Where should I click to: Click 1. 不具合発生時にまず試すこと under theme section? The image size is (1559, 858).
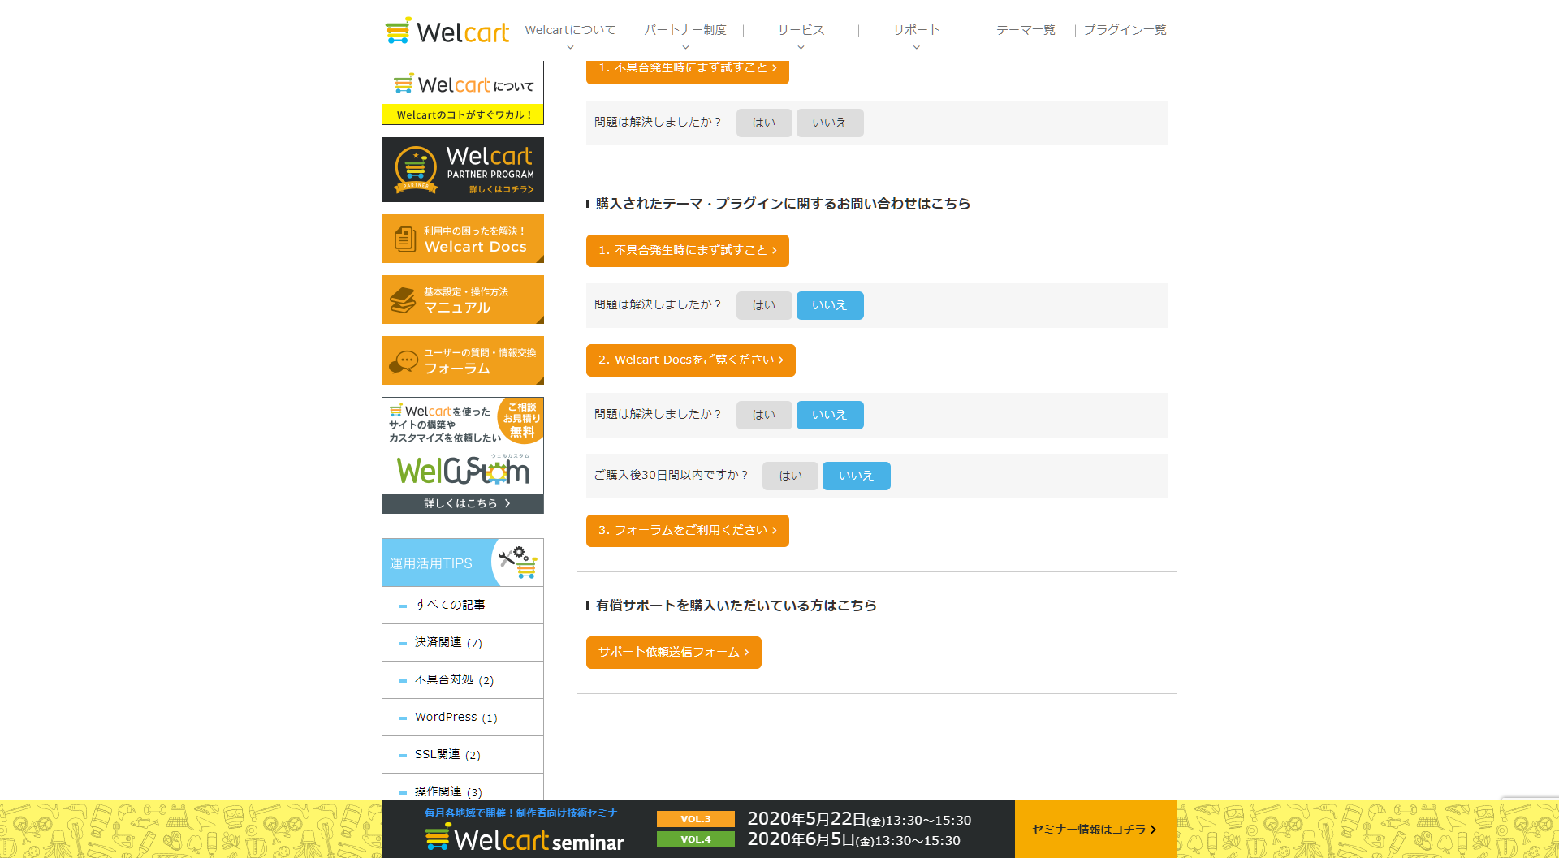point(687,251)
